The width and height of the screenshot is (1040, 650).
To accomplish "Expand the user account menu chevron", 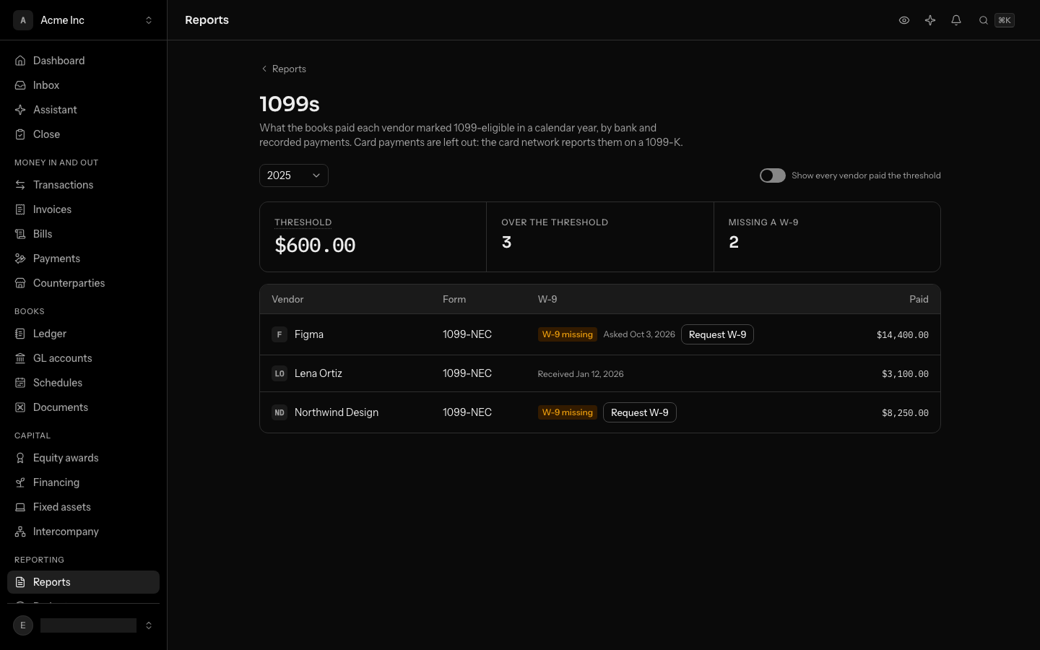I will tap(149, 625).
